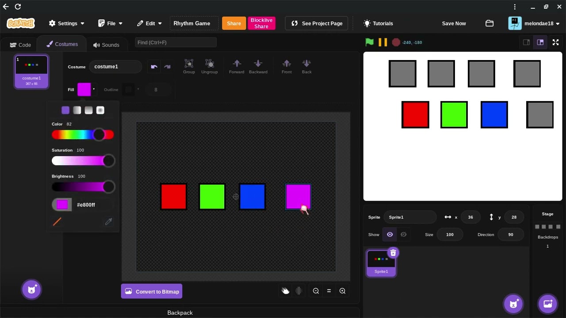Edit the sprite name Sprite1 field

tap(410, 217)
